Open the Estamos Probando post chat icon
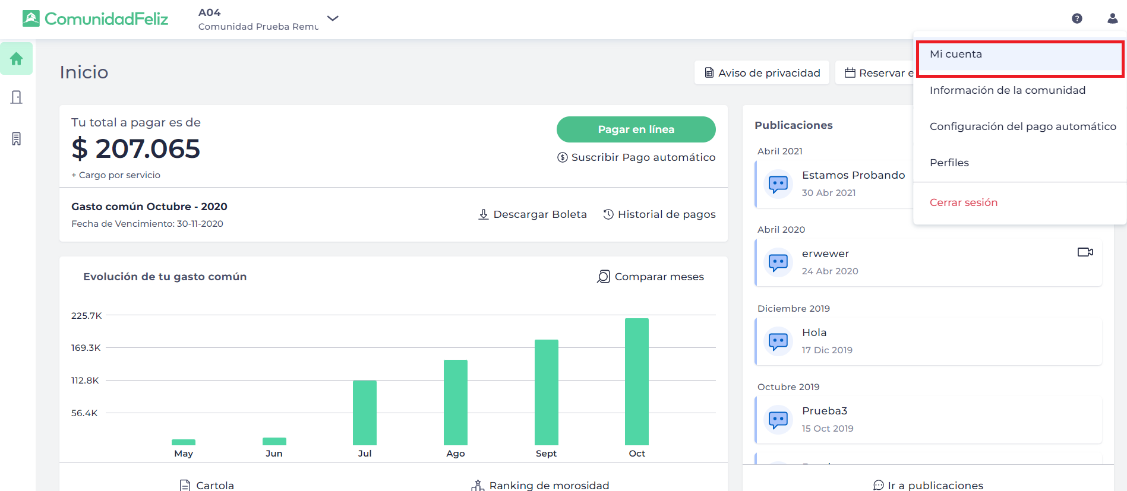This screenshot has width=1127, height=491. (778, 184)
